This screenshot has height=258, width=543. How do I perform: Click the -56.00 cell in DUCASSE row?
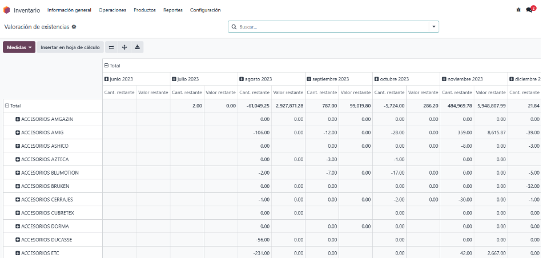point(255,240)
